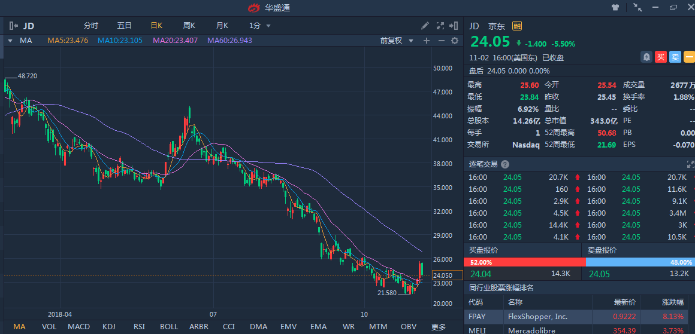Enable the CCI indicator

point(229,327)
